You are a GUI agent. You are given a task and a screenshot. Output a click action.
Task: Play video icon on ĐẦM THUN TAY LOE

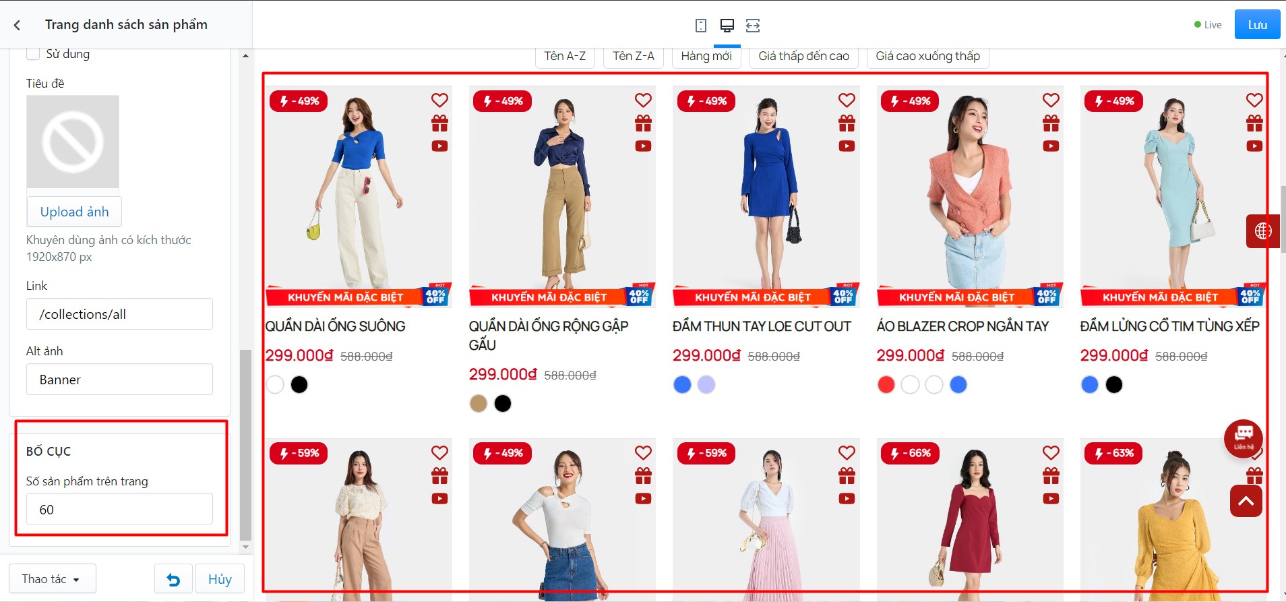click(x=847, y=146)
